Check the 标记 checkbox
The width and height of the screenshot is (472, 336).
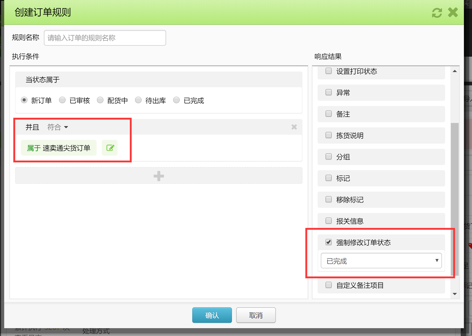tap(329, 178)
